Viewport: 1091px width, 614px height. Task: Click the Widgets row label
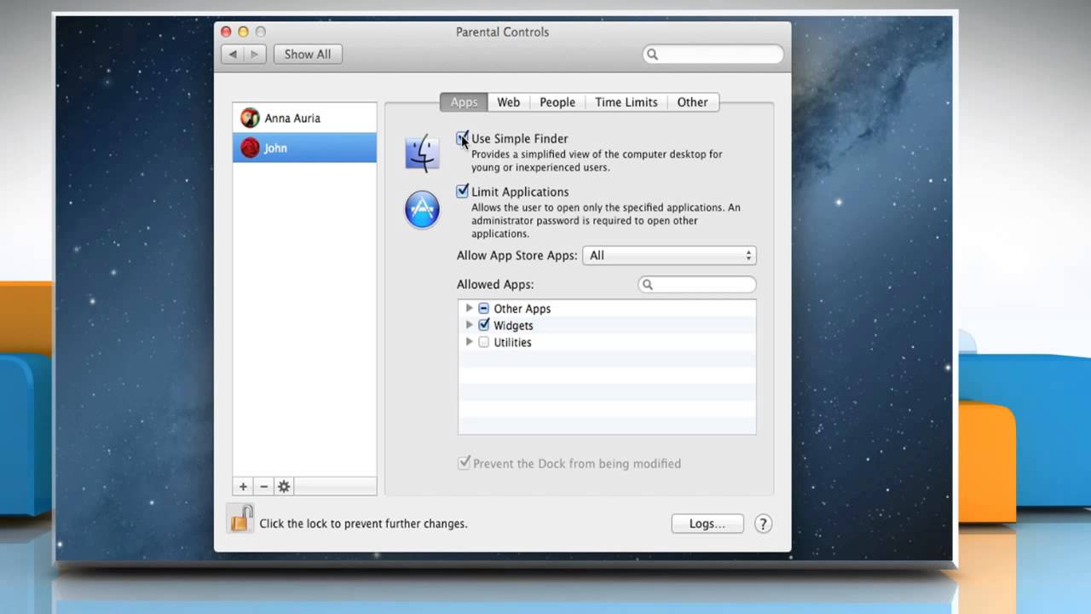pyautogui.click(x=513, y=325)
